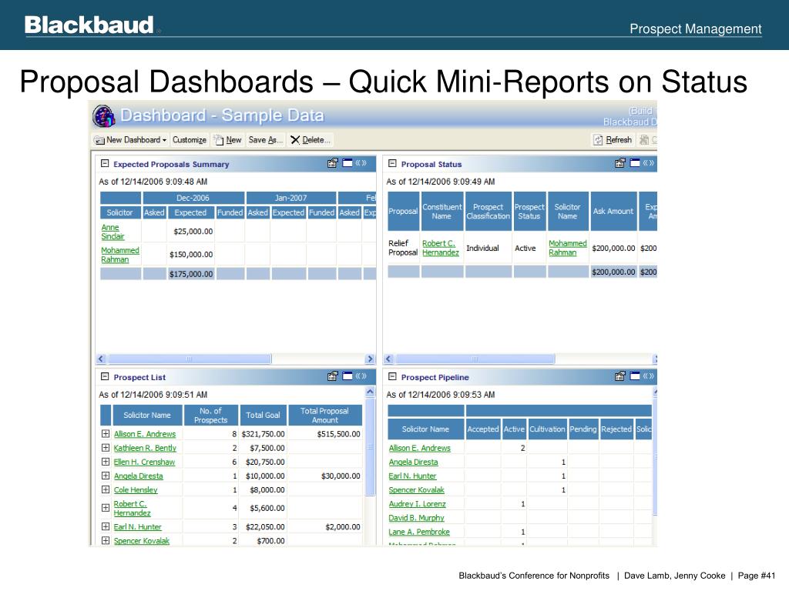Click the New toolbar button
This screenshot has height=591, width=789.
pyautogui.click(x=228, y=140)
